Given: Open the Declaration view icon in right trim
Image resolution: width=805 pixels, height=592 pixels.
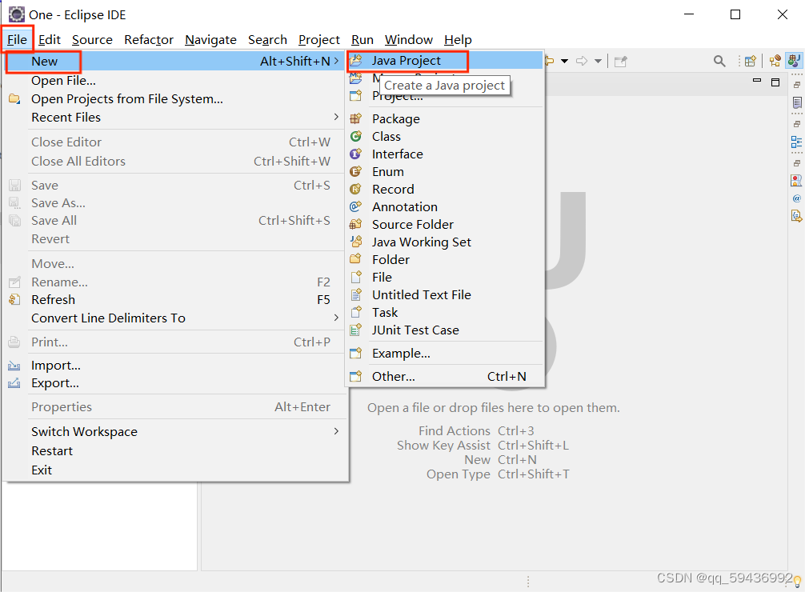Looking at the screenshot, I should click(796, 216).
